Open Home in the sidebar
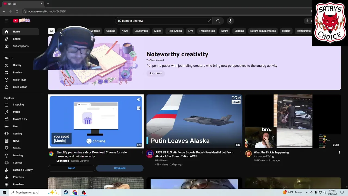Viewport: 348px width, 196px height. (x=21, y=32)
